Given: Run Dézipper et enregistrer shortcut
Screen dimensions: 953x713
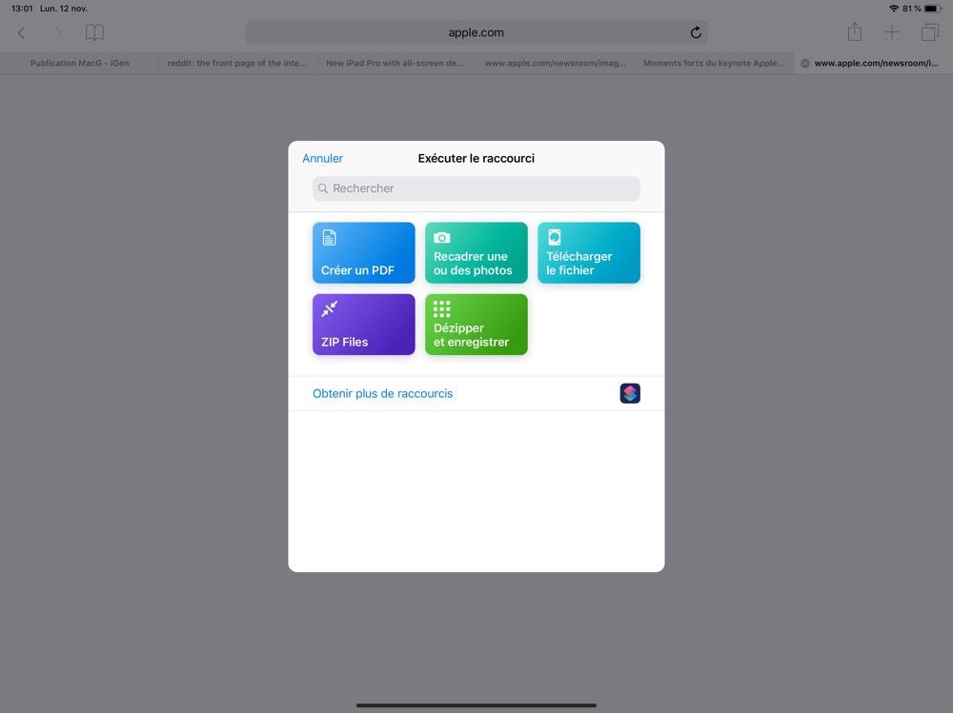Looking at the screenshot, I should tap(476, 325).
